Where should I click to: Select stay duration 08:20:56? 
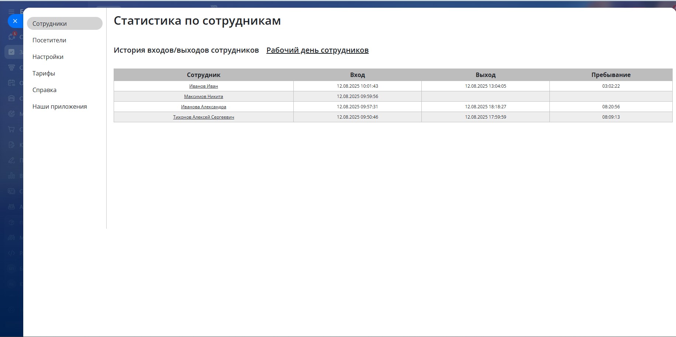pos(611,107)
